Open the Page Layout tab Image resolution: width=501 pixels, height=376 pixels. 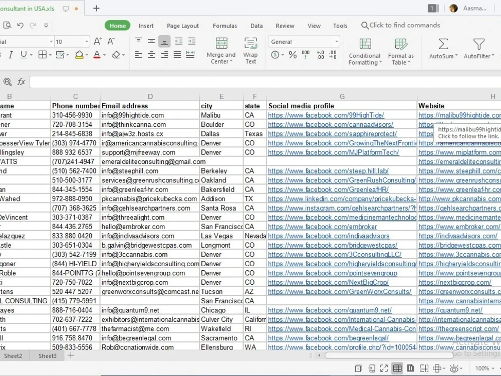point(183,26)
